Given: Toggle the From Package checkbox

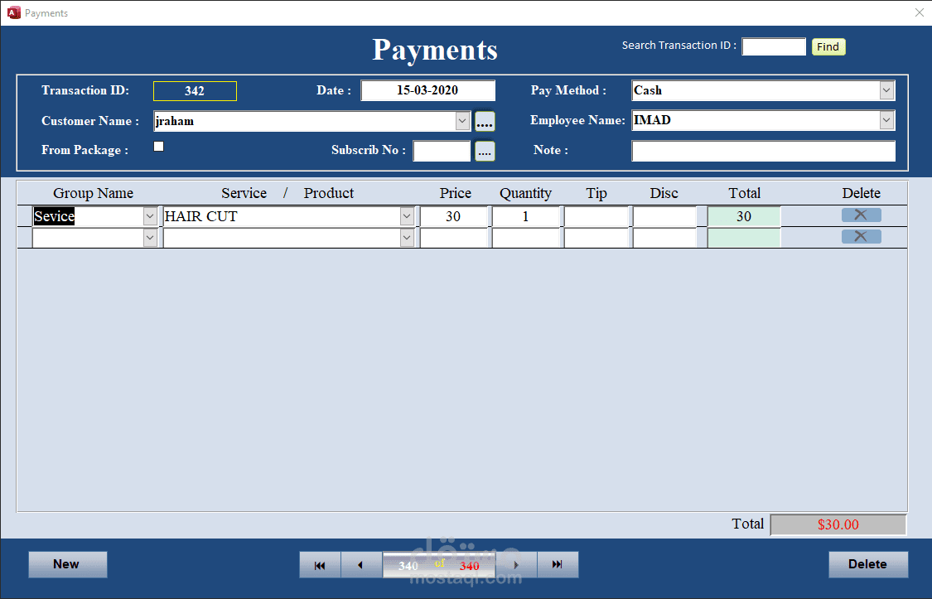Looking at the screenshot, I should [x=159, y=146].
